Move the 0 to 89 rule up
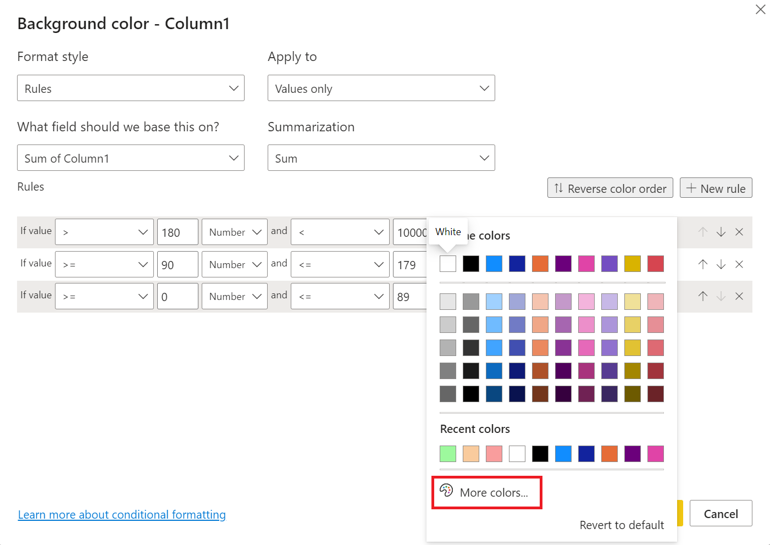The height and width of the screenshot is (545, 770). coord(703,296)
